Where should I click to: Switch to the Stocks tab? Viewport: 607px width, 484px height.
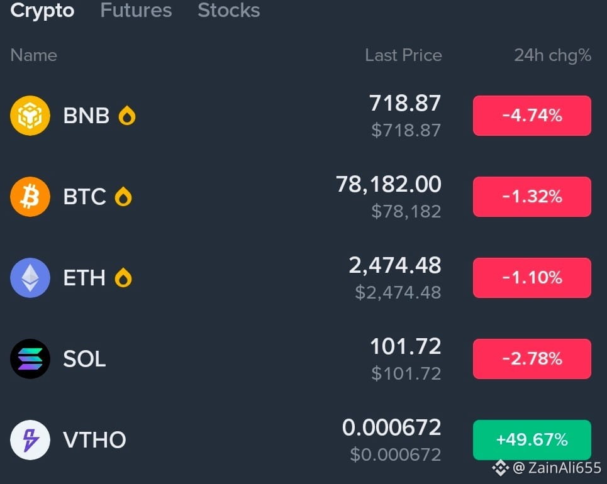(229, 10)
